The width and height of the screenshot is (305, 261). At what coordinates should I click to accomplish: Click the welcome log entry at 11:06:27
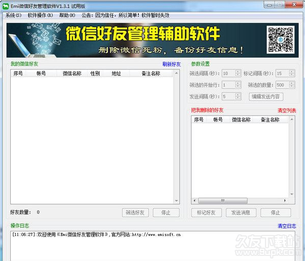coord(97,234)
